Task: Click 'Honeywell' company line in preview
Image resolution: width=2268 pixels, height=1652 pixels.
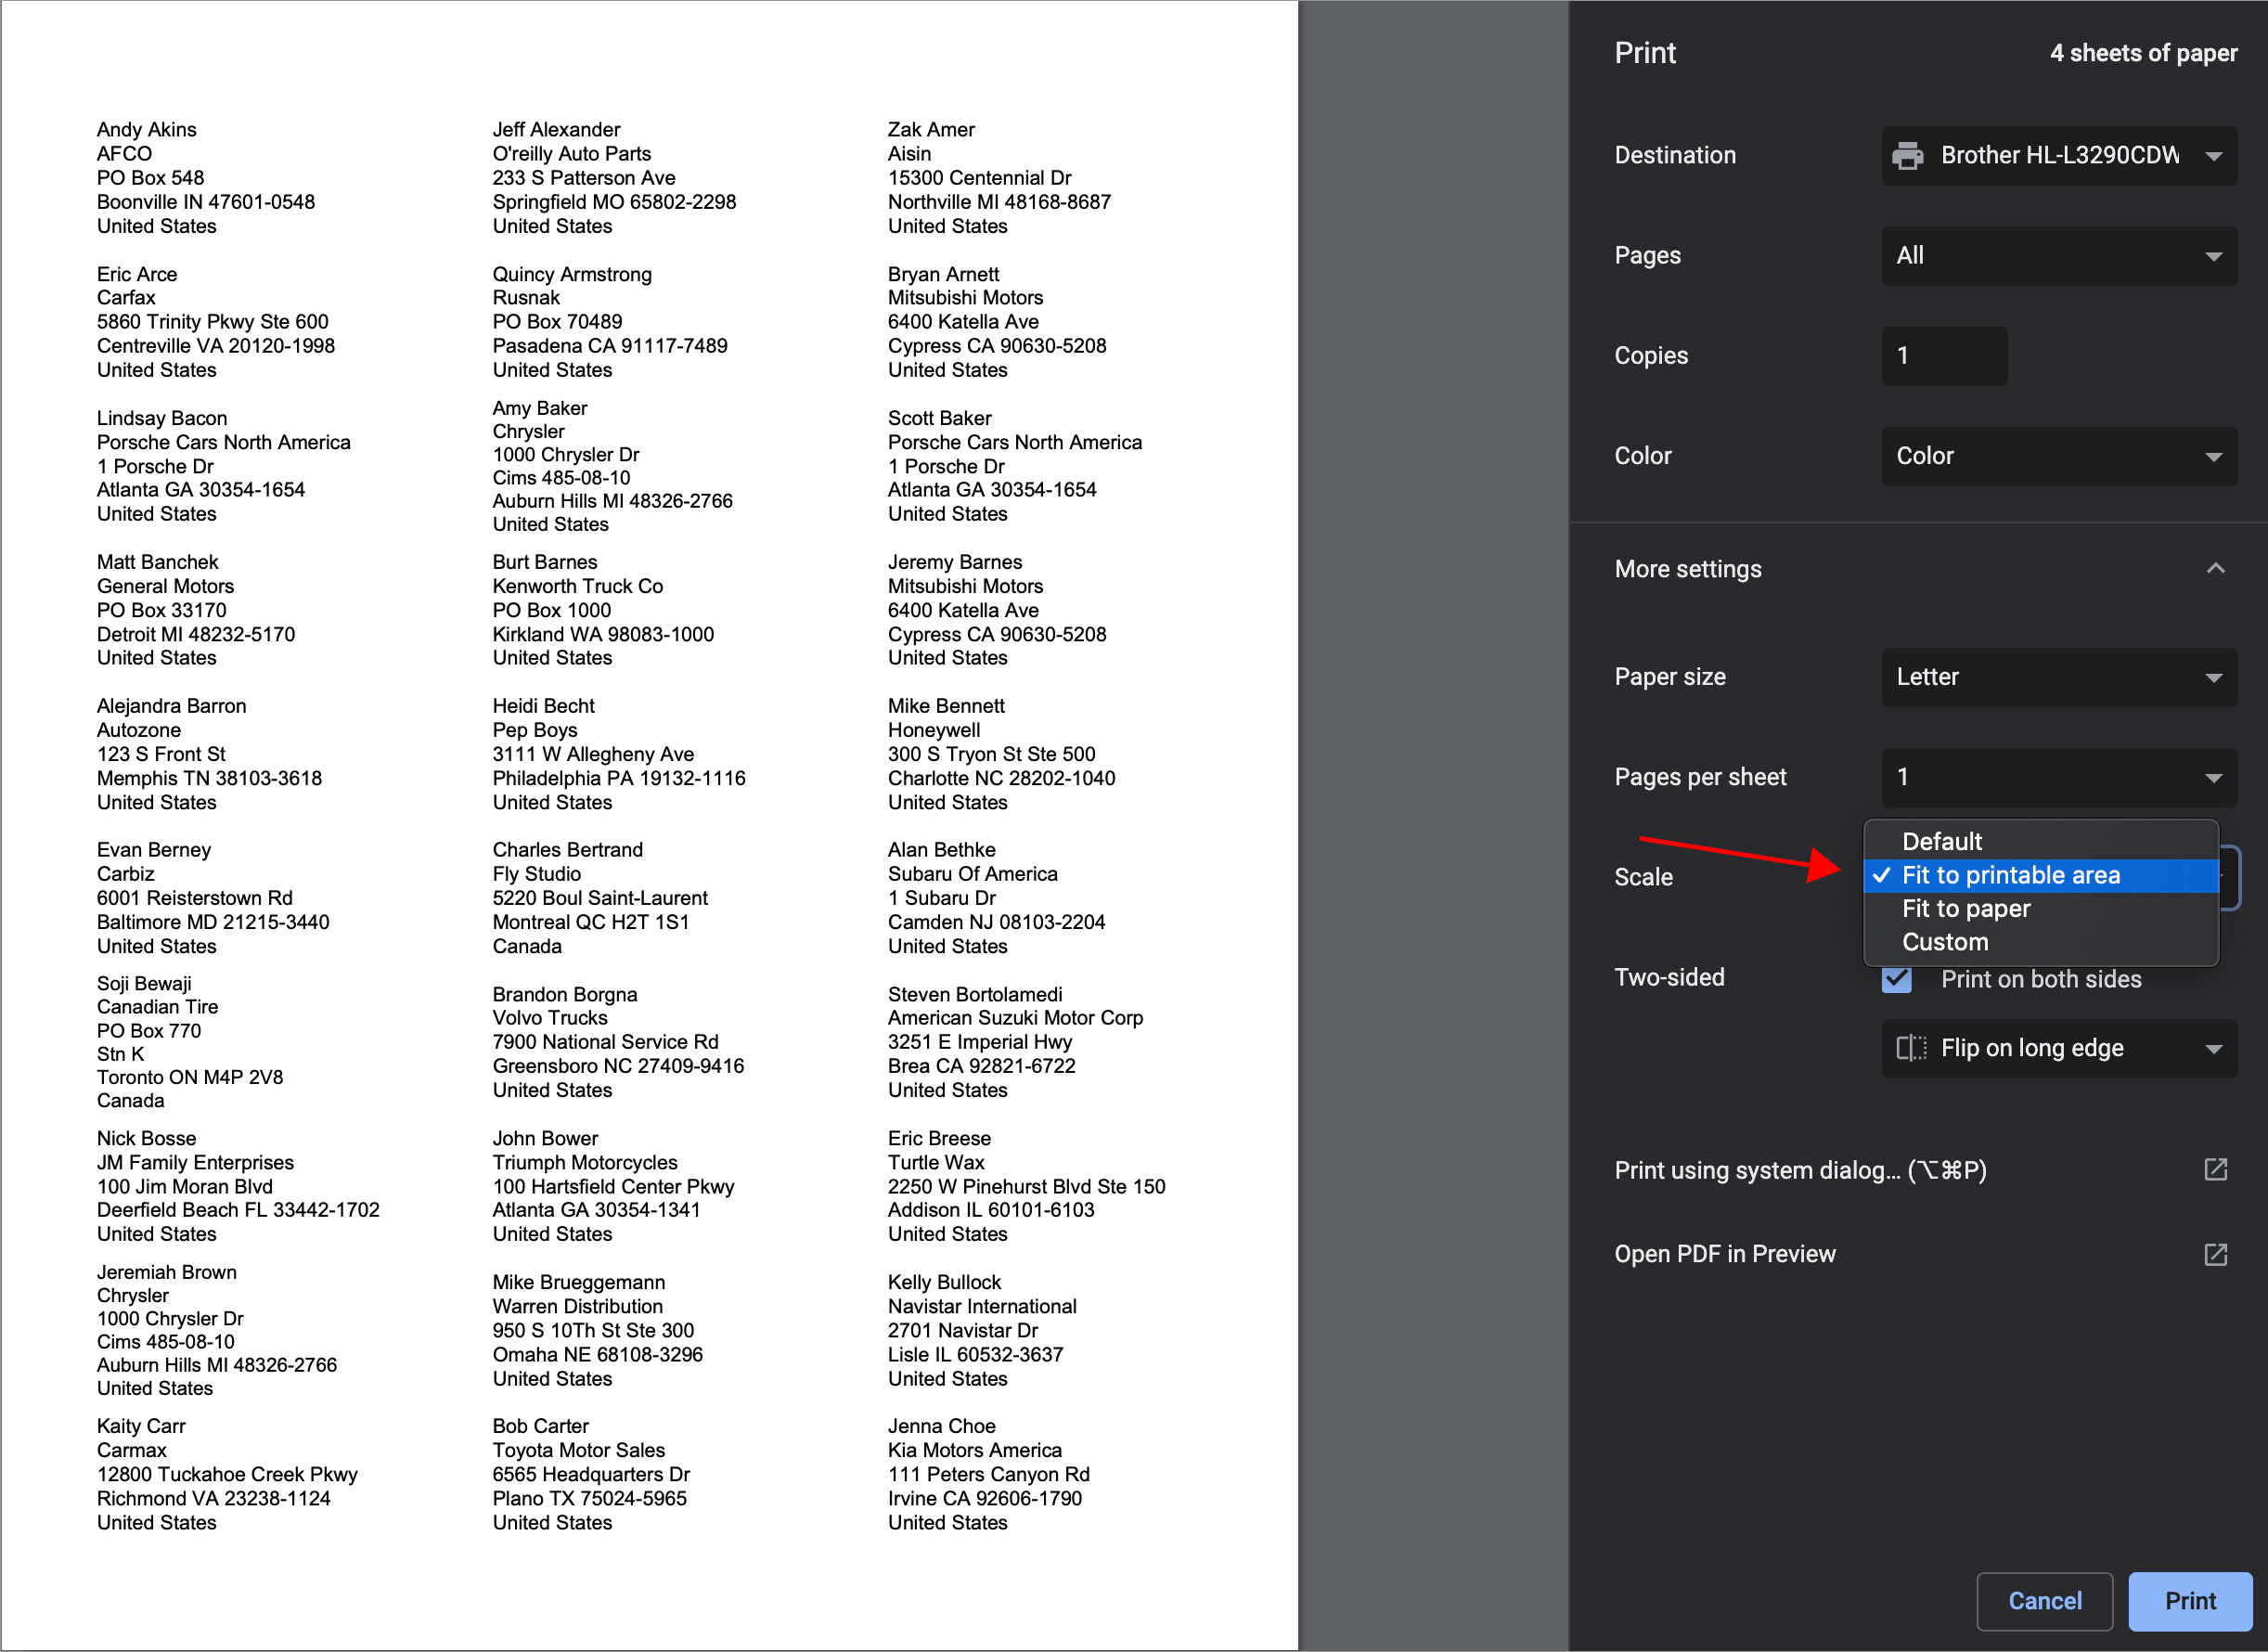Action: [934, 730]
